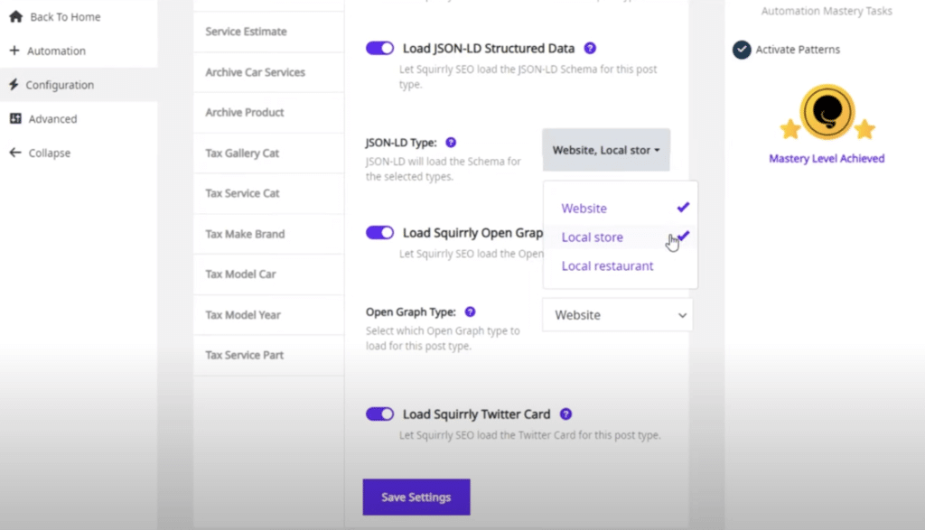Deselect the Website option in dropdown
The width and height of the screenshot is (925, 530).
(584, 209)
